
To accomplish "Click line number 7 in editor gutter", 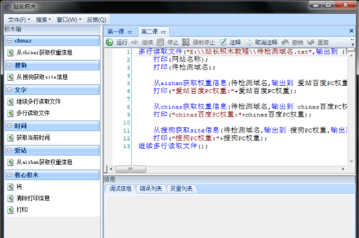I will (129, 99).
